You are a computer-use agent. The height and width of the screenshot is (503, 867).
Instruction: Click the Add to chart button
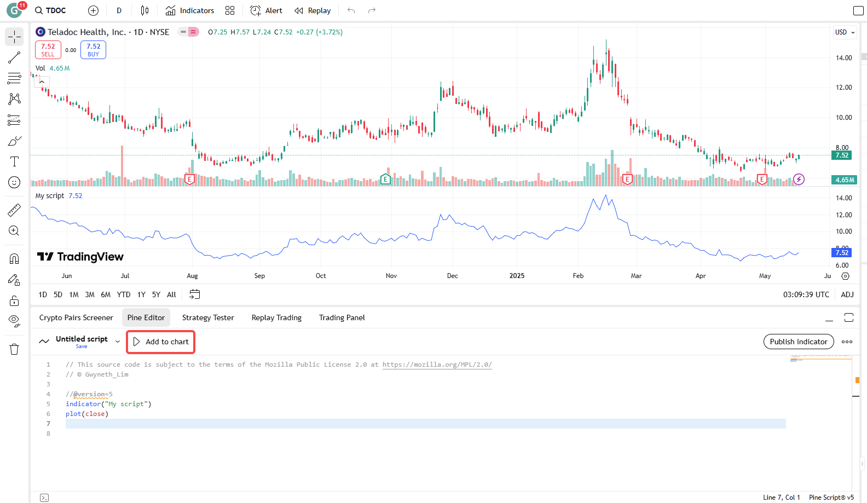pyautogui.click(x=161, y=342)
